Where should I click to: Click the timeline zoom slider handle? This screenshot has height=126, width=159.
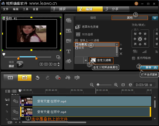[x=98, y=85]
